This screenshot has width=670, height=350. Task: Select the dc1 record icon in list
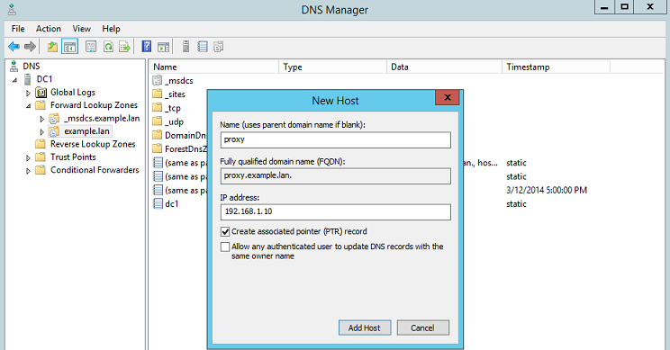click(158, 203)
